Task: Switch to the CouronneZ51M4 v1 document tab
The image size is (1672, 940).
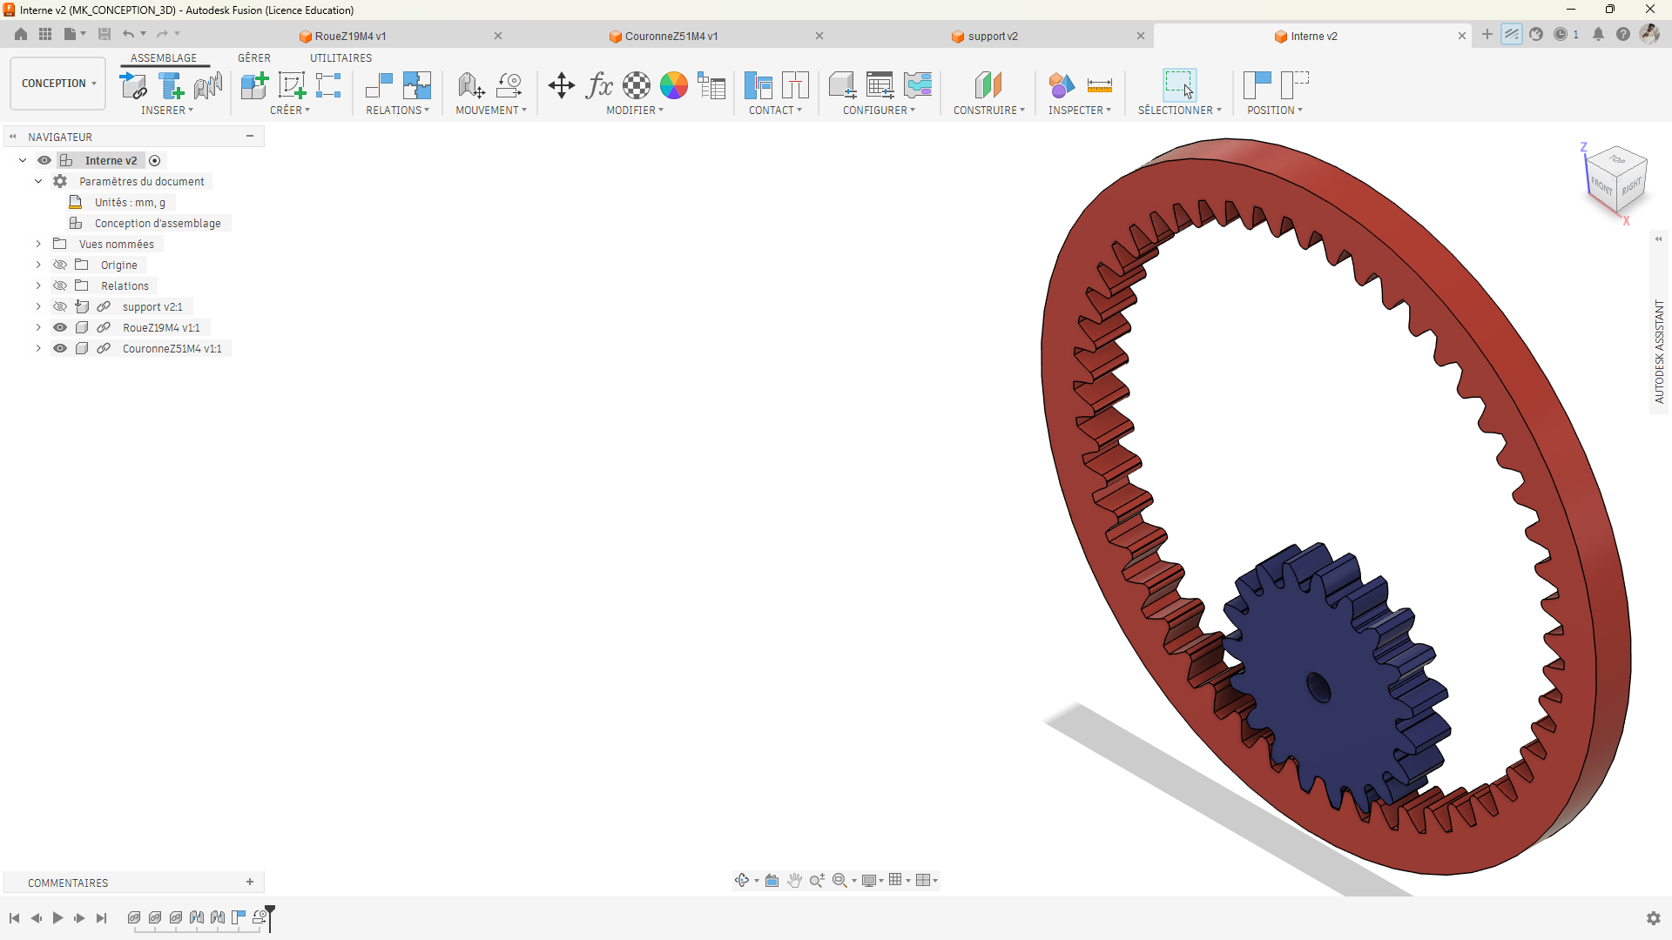Action: click(671, 36)
